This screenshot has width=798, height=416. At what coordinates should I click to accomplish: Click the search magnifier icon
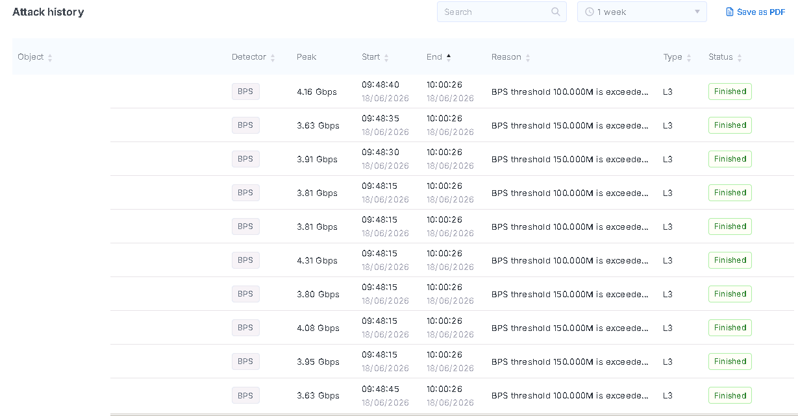click(556, 12)
